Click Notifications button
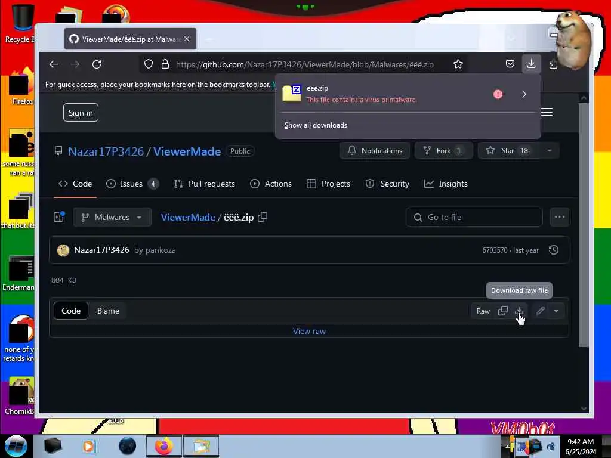Viewport: 611px width, 458px height. tap(375, 151)
